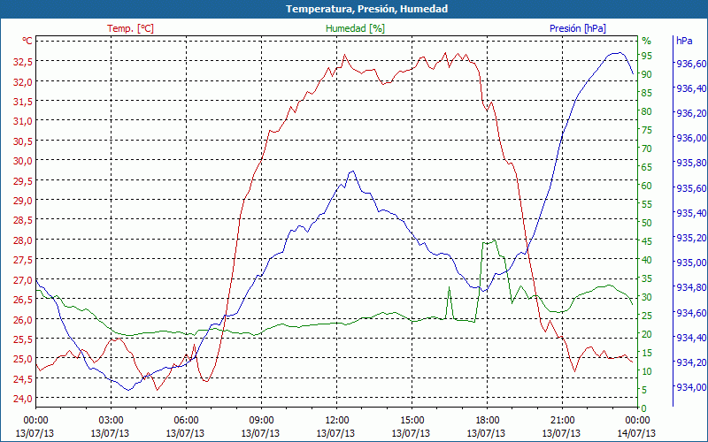Click the blue "hPa" axis unit label
Image resolution: width=708 pixels, height=442 pixels.
click(x=684, y=41)
